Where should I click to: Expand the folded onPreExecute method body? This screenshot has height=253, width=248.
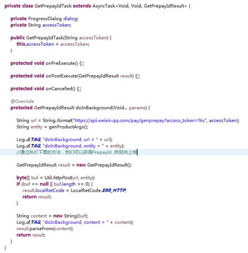pyautogui.click(x=82, y=64)
